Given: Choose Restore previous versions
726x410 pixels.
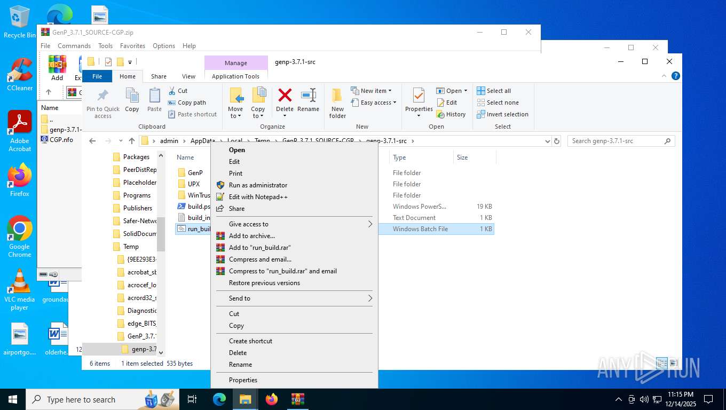Looking at the screenshot, I should click(x=295, y=283).
